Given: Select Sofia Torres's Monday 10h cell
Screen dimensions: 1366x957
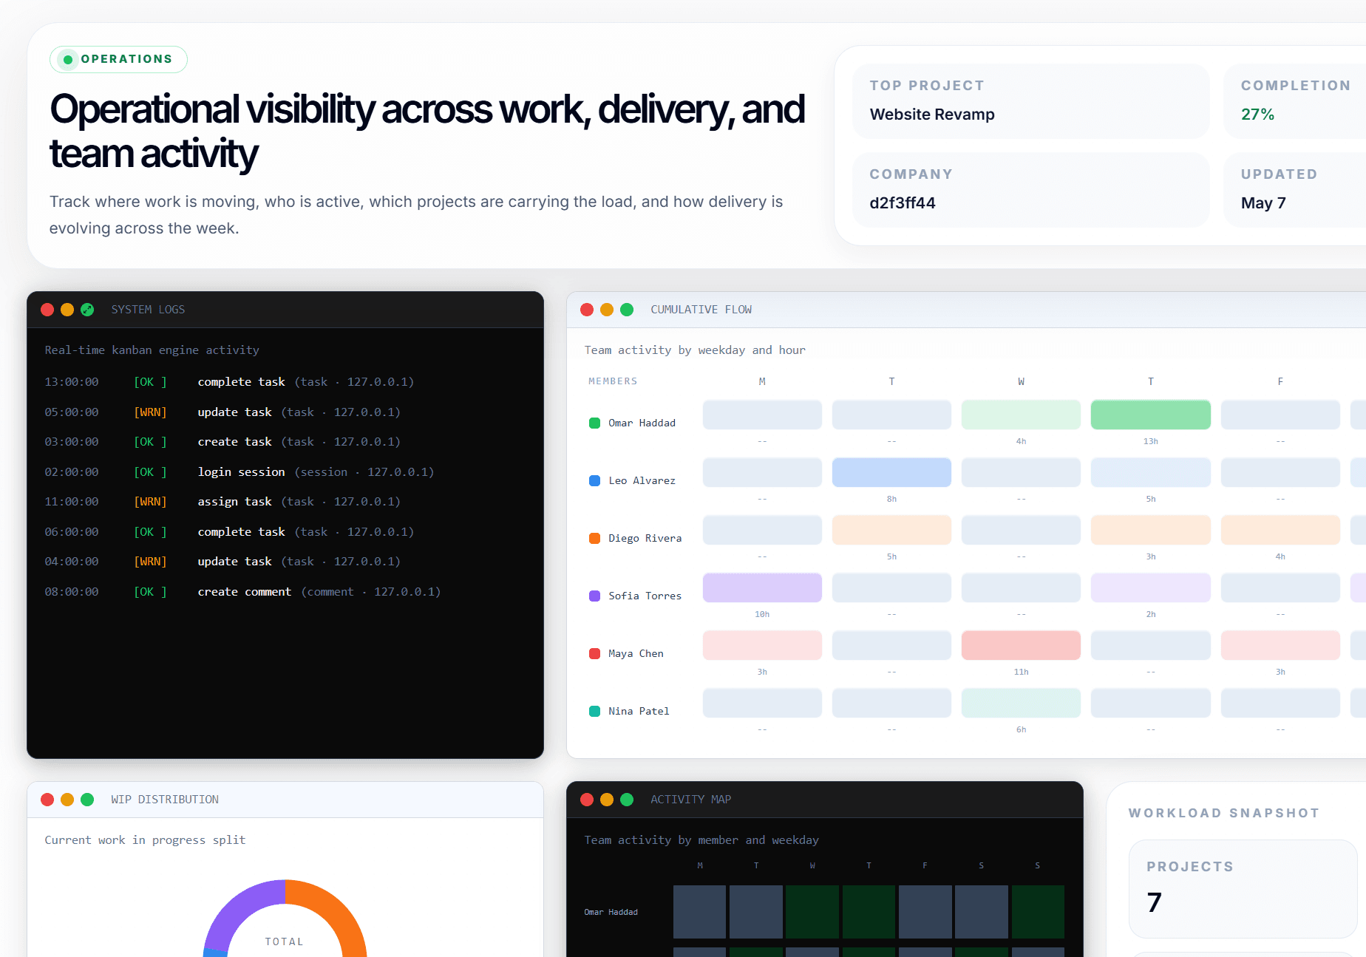Looking at the screenshot, I should (x=762, y=588).
